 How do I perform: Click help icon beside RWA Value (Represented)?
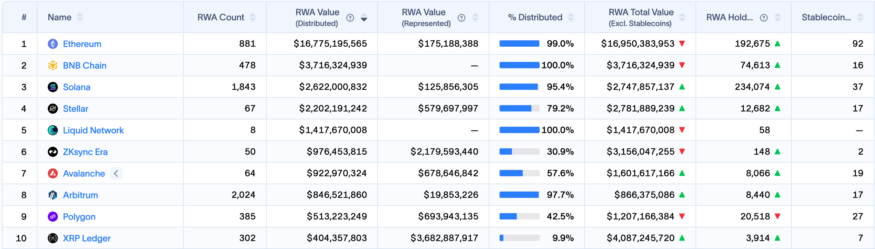(x=461, y=18)
